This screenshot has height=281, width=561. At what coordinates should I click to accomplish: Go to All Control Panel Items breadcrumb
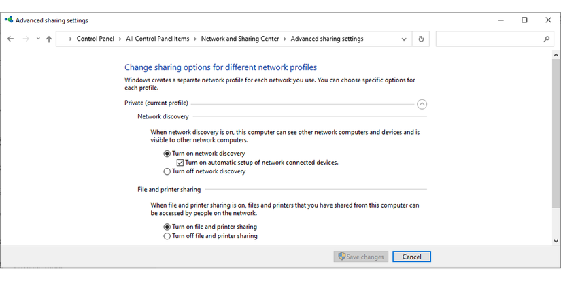[x=158, y=39]
